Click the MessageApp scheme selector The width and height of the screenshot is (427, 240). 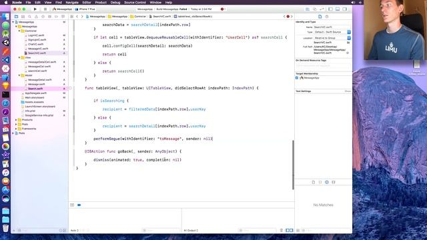pyautogui.click(x=63, y=9)
